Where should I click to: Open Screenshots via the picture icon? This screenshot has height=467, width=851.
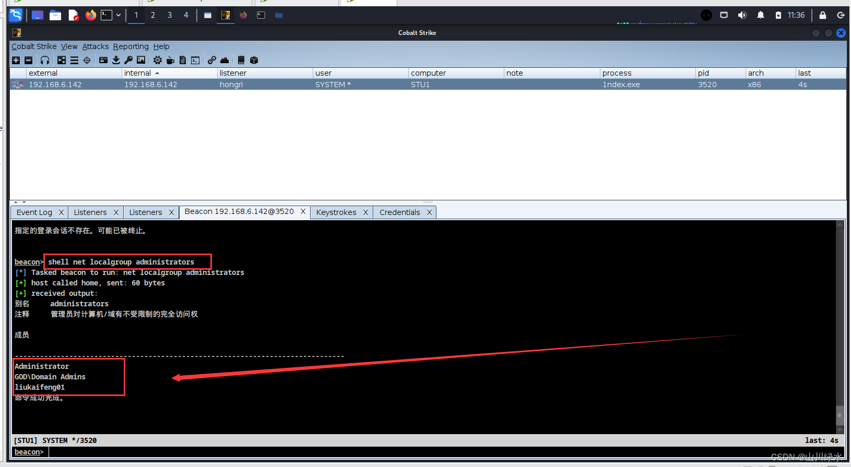click(x=141, y=61)
